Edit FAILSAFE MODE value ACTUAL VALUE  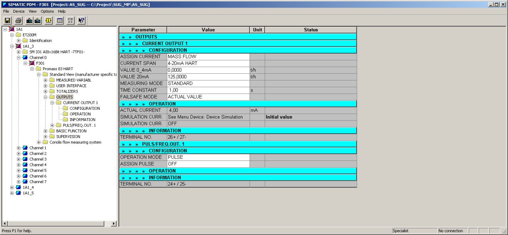208,97
